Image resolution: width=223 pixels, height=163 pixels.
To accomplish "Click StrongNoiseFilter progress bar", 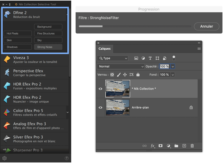I will point(135,26).
